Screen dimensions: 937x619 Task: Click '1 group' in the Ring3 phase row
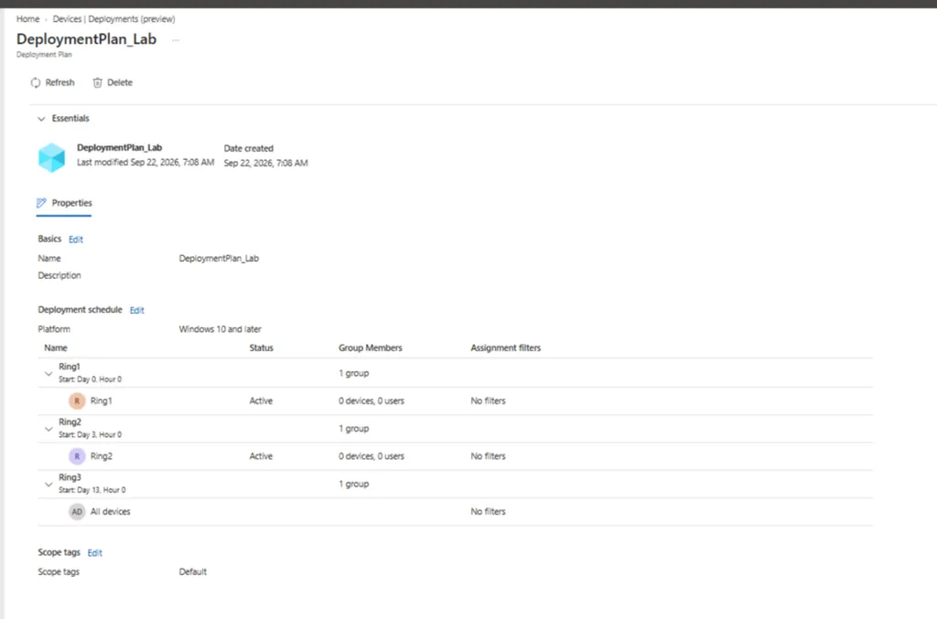[354, 484]
